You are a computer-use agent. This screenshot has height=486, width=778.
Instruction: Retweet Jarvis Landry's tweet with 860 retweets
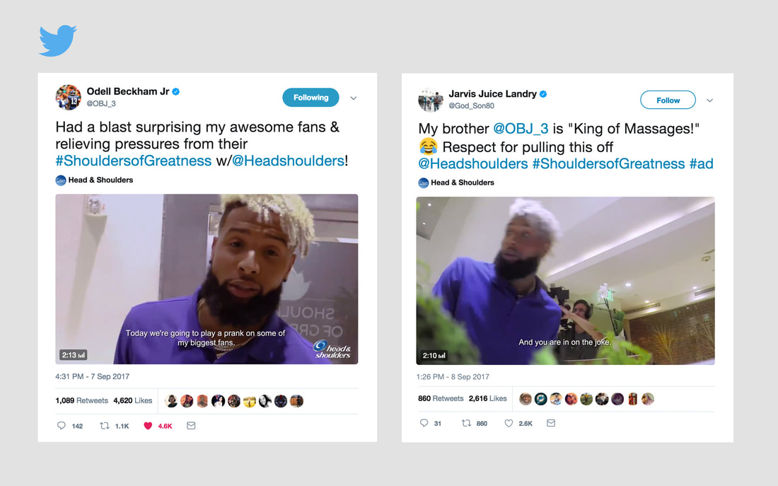(466, 423)
